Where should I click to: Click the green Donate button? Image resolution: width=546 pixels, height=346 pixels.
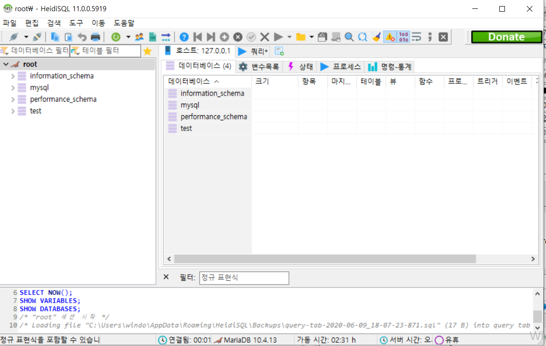coord(506,37)
